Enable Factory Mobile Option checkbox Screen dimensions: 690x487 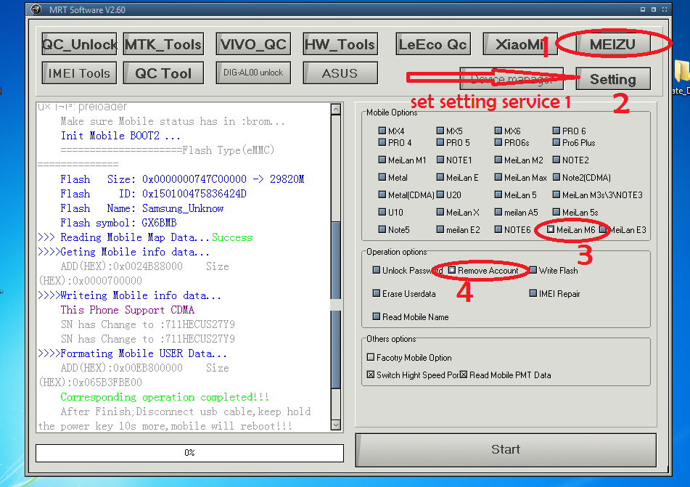tap(371, 357)
